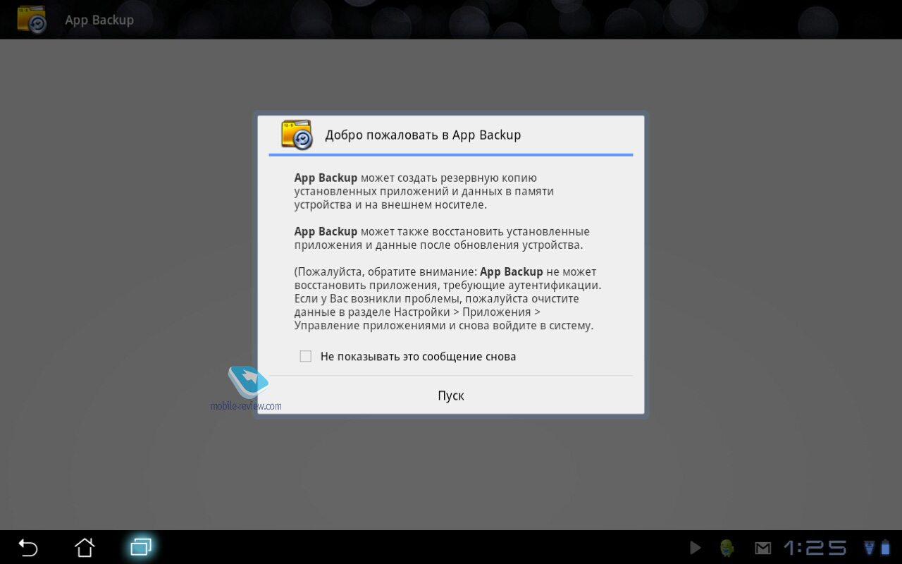Viewport: 902px width, 564px height.
Task: Enable the do-not-show-again checkbox
Action: (305, 357)
